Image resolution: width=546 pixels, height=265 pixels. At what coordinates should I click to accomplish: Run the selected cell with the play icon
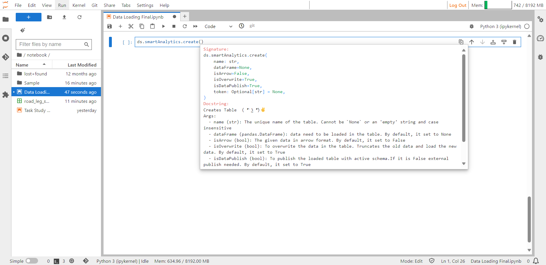pyautogui.click(x=163, y=26)
